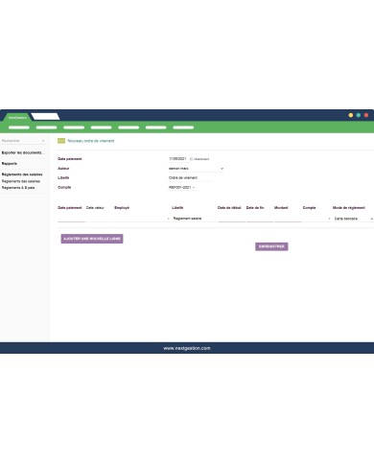Click the payment date field in the form header
The height and width of the screenshot is (464, 374).
tap(177, 158)
